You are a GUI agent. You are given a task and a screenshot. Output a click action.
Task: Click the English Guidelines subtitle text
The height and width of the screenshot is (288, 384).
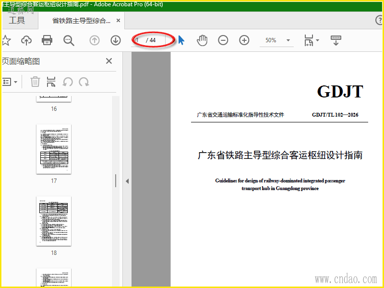coord(280,184)
